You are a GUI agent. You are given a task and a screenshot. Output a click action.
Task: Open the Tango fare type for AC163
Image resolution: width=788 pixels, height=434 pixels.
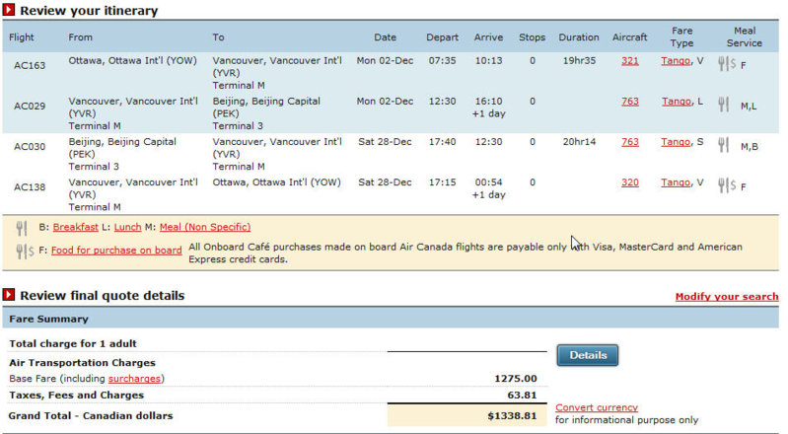676,61
